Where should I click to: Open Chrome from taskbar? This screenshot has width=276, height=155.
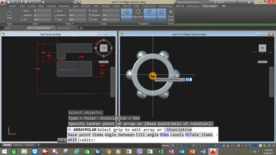point(108,152)
